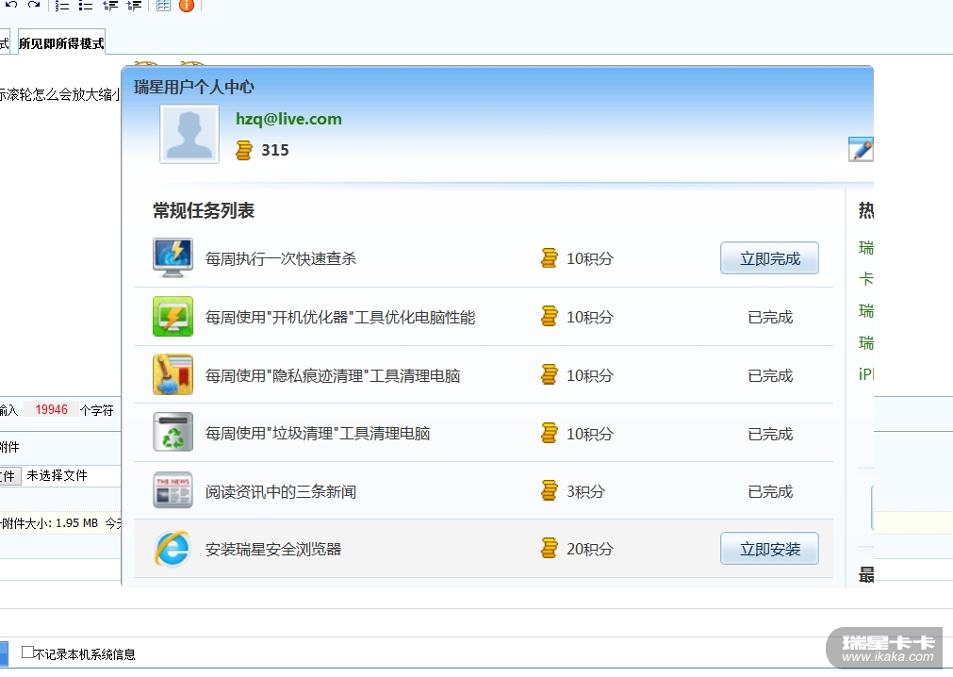The image size is (953, 677).
Task: Click the user avatar picture
Action: pyautogui.click(x=189, y=134)
